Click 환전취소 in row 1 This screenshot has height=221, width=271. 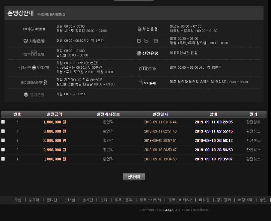pos(253,159)
